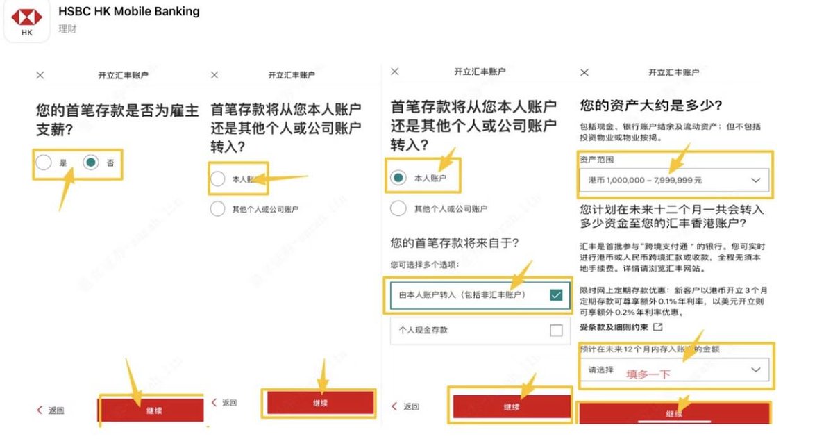Choose 其他个人或公司账户 radio in second panel
The image size is (833, 448).
(218, 208)
